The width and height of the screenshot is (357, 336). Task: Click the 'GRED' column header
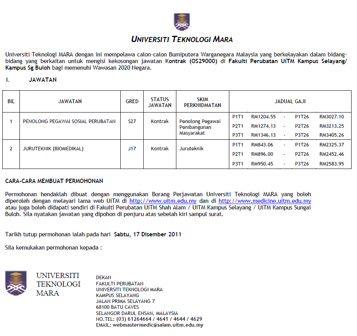(x=132, y=101)
